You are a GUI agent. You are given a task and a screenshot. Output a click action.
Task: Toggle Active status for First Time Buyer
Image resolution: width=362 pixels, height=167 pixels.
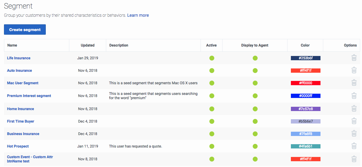click(x=212, y=121)
